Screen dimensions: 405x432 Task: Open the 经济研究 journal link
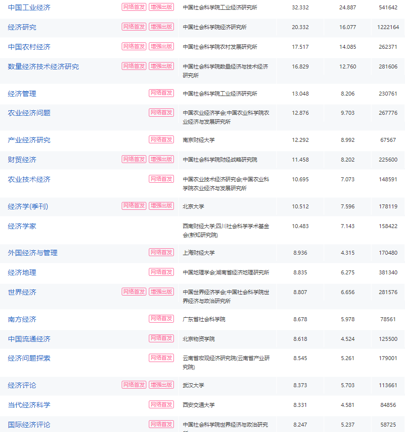point(22,27)
